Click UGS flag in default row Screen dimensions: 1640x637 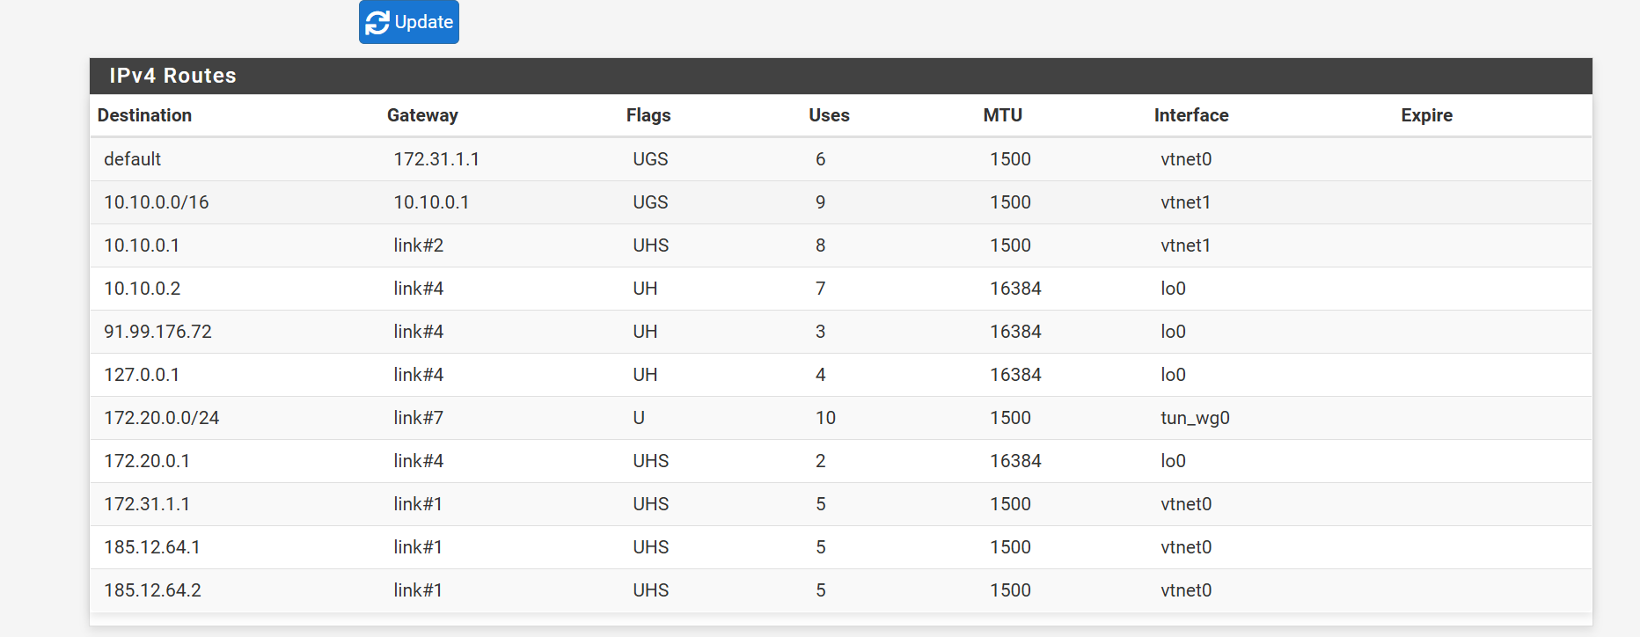coord(650,159)
